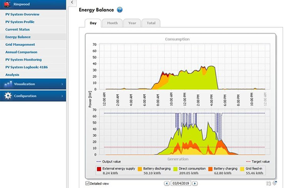This screenshot has height=188, width=293.
Task: Click the date field showing 03/04/2019
Action: point(181,183)
